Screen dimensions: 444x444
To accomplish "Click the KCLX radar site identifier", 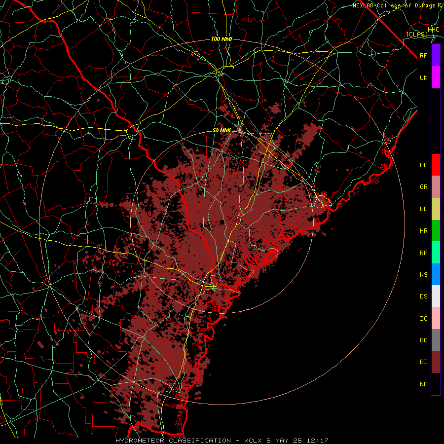I will (253, 441).
